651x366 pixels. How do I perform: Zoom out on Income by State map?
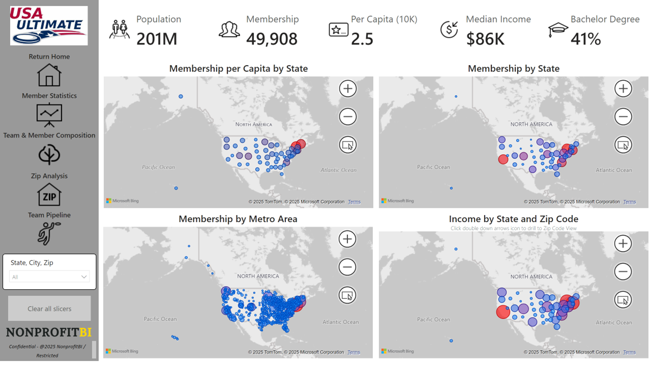(x=623, y=272)
